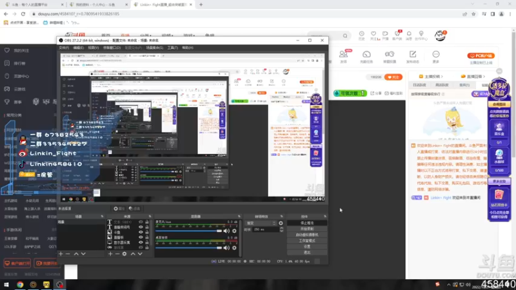
Task: Expand the Scenes dock options icon
Action: [102, 217]
